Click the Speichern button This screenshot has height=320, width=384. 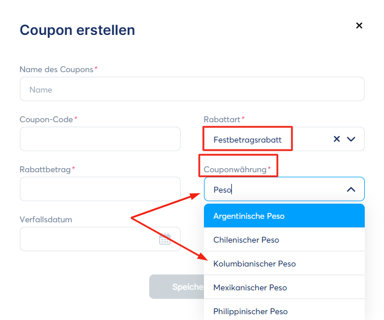tap(177, 286)
